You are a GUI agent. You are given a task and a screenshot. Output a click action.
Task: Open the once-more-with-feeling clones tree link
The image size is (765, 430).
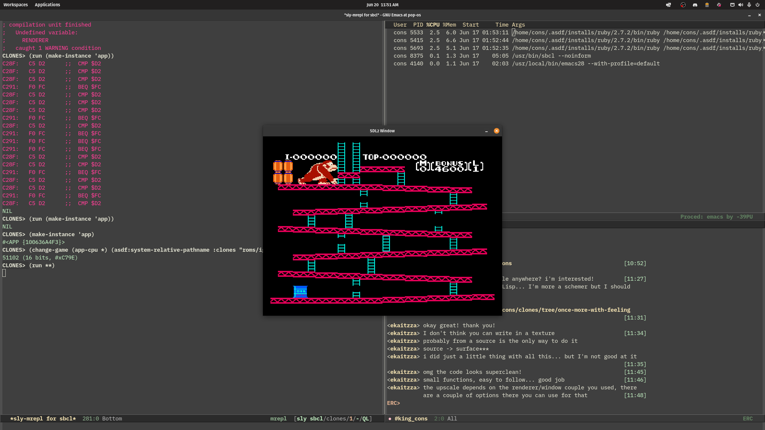point(566,310)
